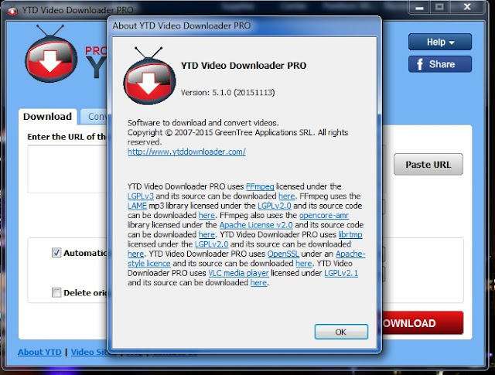
Task: Click the title bar YTD app icon
Action: 12,11
